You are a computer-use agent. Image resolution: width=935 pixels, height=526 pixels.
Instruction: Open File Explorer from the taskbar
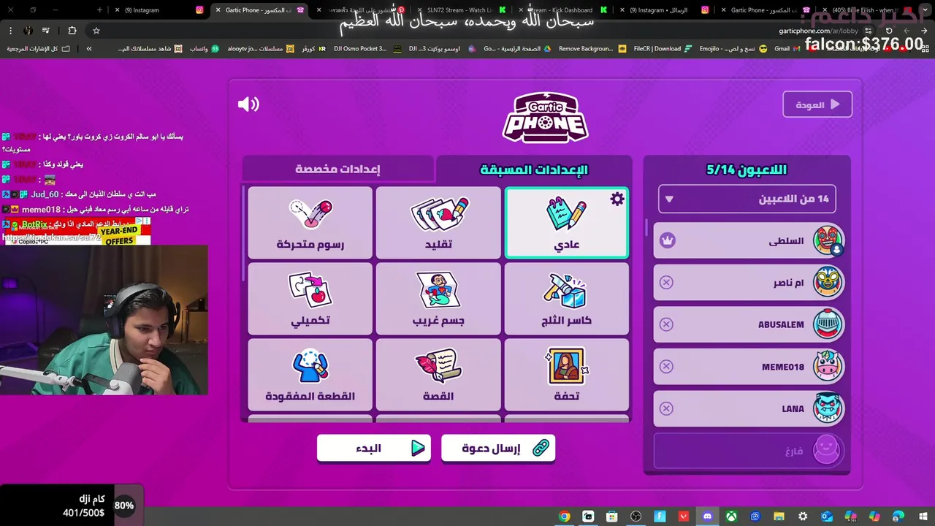click(x=779, y=517)
